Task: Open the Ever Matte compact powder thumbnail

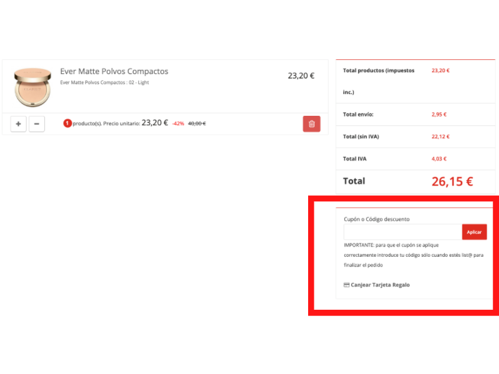Action: click(32, 87)
